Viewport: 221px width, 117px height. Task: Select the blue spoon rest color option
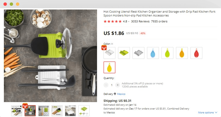point(153,53)
